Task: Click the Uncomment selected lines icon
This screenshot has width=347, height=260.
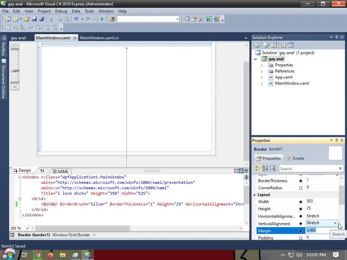Action: [x=55, y=27]
